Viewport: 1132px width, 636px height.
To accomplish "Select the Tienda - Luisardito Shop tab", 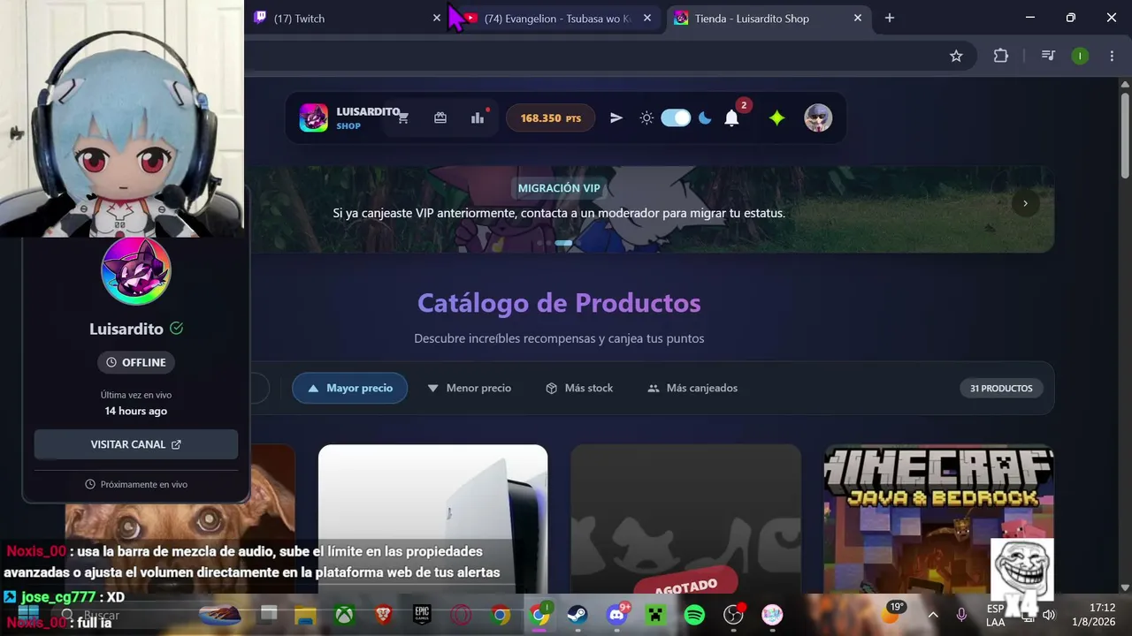I will [768, 18].
